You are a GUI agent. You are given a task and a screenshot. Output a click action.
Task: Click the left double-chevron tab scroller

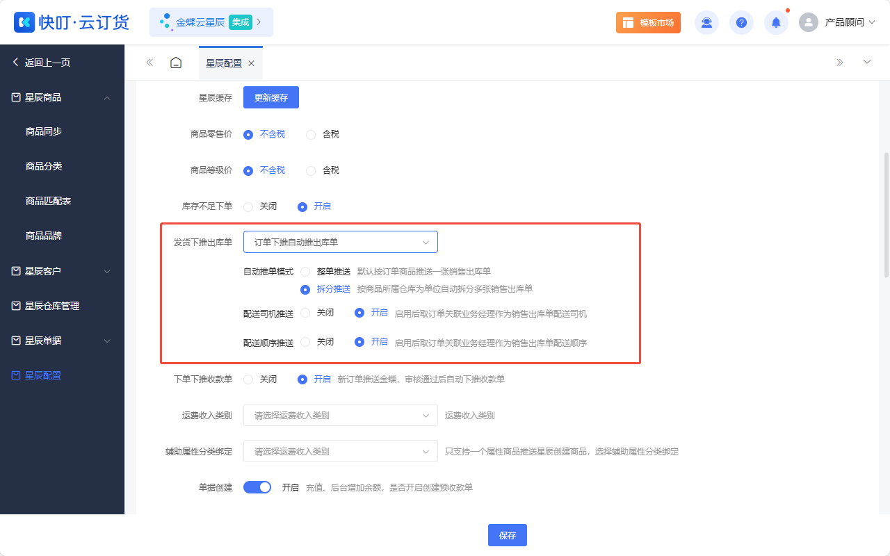click(149, 62)
